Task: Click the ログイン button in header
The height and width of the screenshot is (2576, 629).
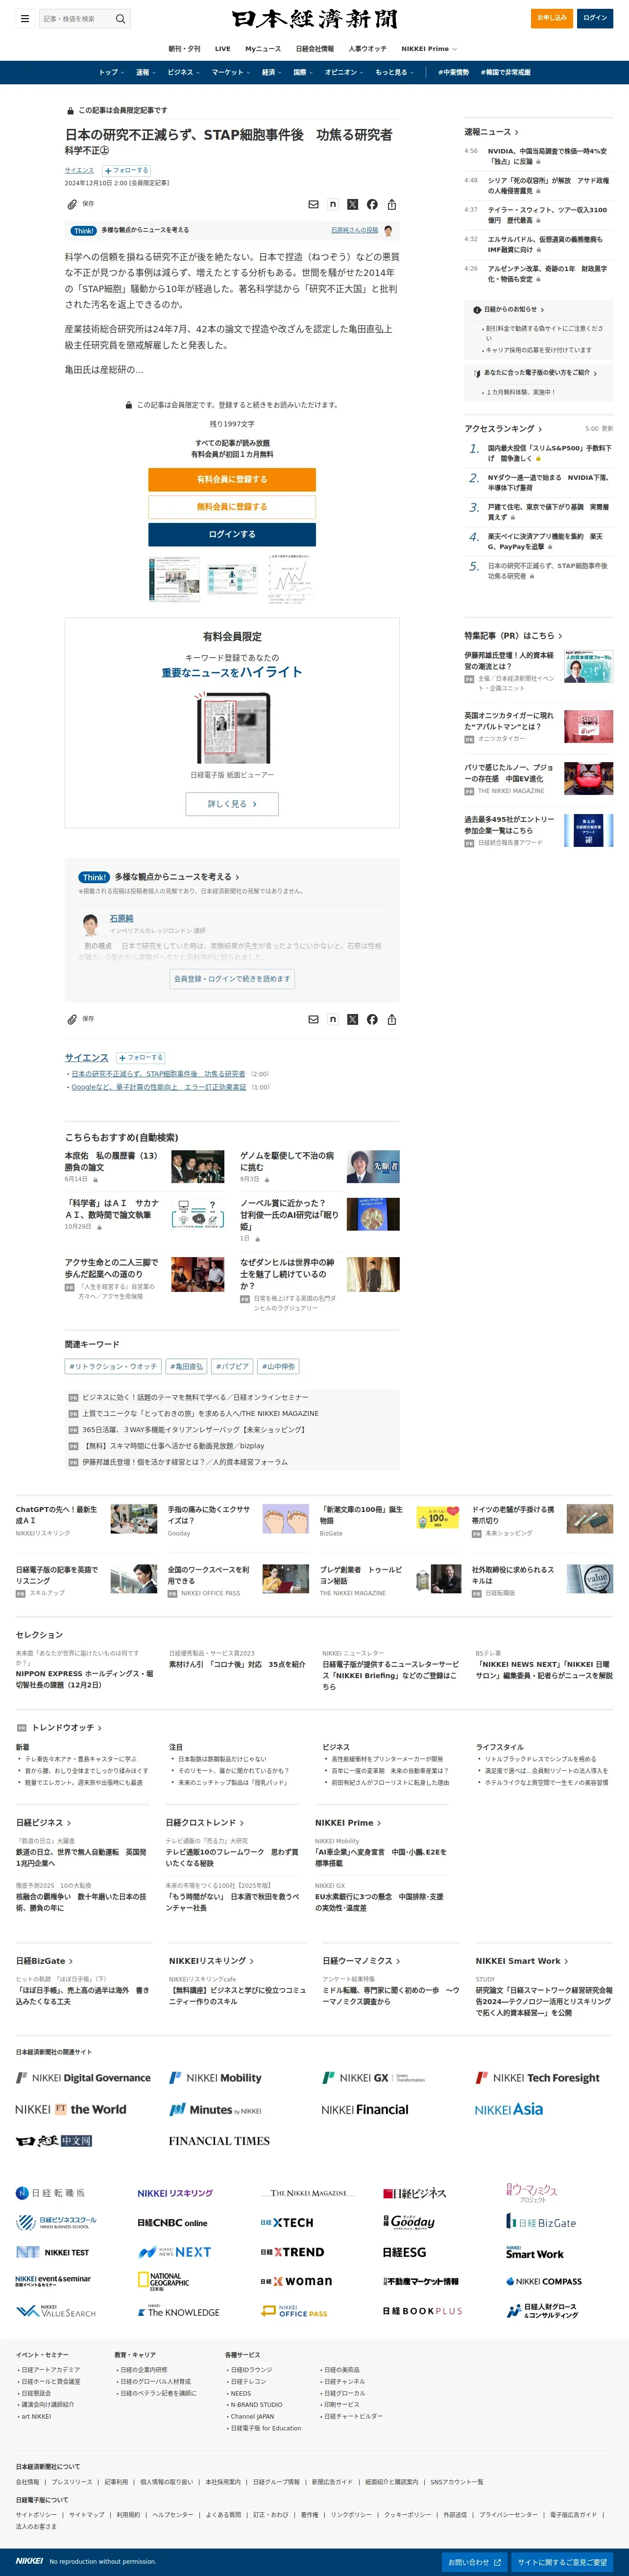Action: [596, 18]
